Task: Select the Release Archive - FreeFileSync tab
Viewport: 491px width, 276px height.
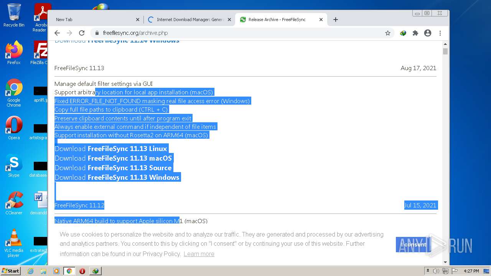Action: (x=281, y=20)
